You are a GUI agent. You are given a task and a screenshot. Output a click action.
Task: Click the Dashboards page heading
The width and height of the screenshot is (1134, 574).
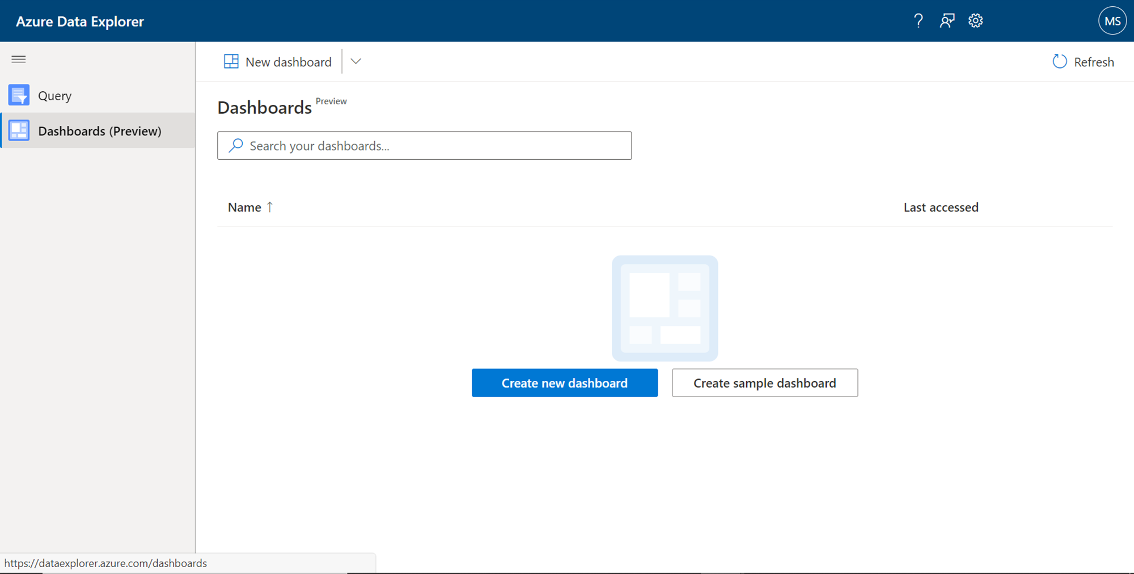265,108
